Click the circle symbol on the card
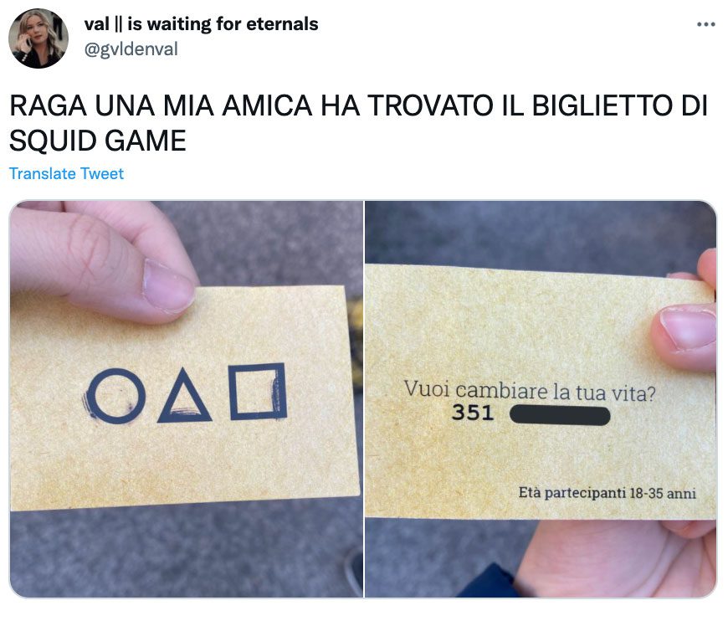 [x=115, y=396]
